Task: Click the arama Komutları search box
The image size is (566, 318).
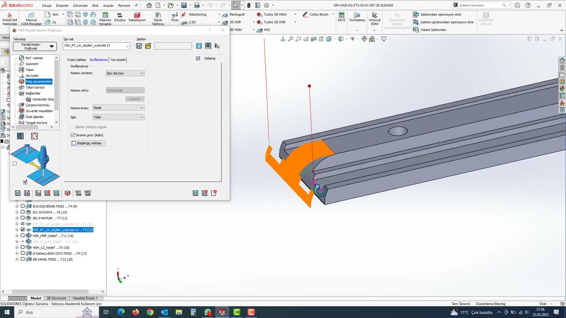Action: (480, 5)
